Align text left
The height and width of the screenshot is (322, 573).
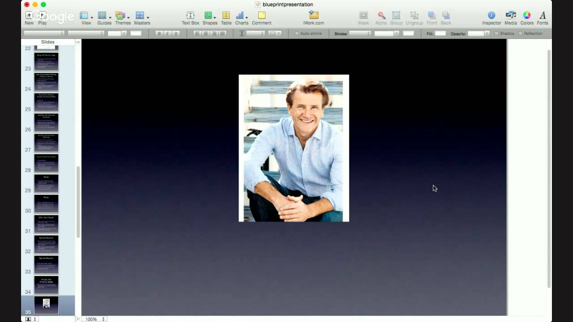click(197, 34)
